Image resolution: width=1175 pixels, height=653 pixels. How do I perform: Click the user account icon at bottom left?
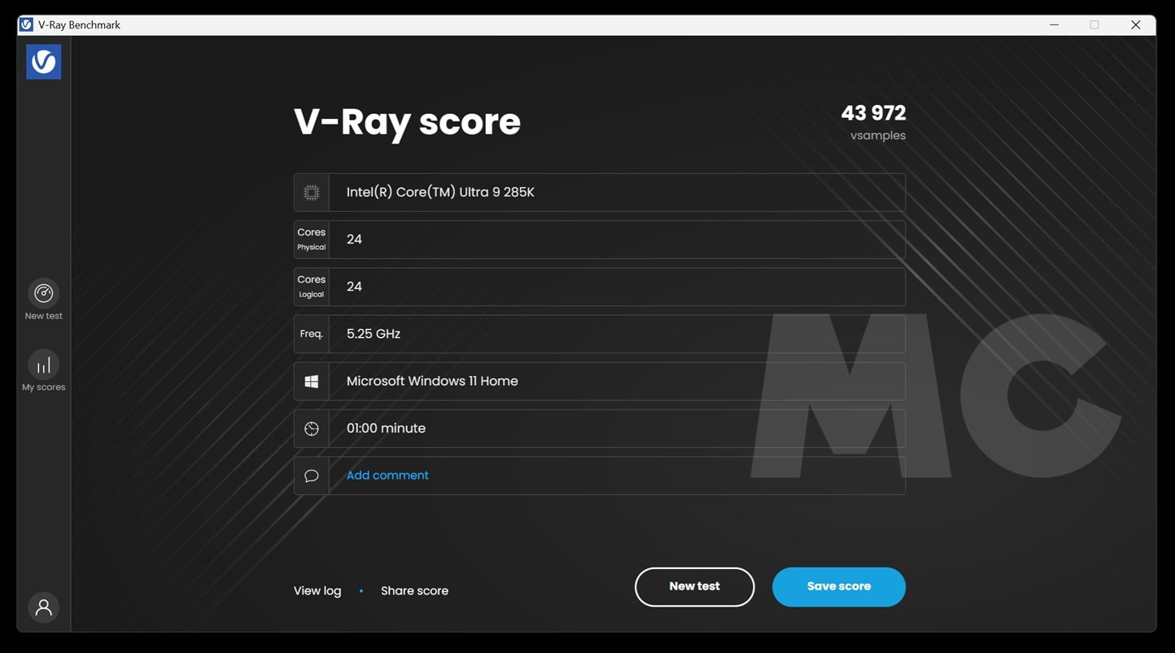[43, 607]
